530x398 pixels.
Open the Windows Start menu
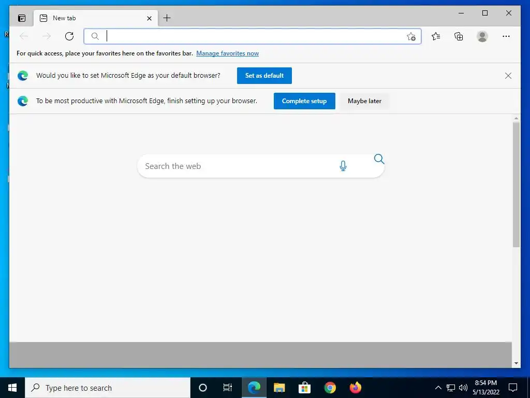pyautogui.click(x=12, y=388)
